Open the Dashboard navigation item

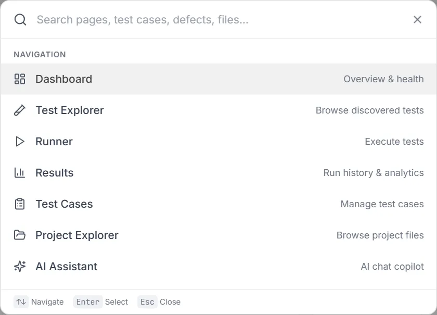pyautogui.click(x=219, y=79)
